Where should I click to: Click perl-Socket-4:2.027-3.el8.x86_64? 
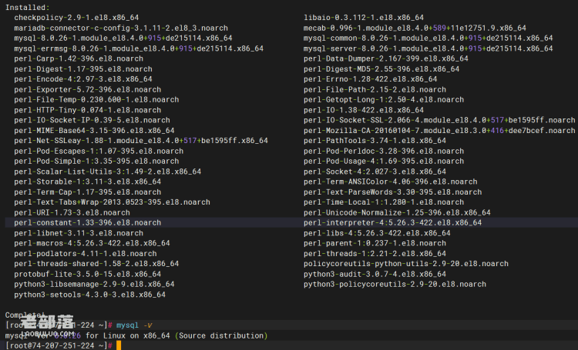coord(375,172)
